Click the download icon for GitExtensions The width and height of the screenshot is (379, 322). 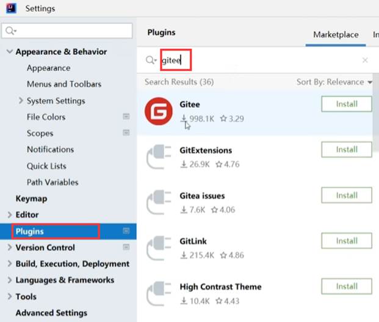click(x=184, y=164)
